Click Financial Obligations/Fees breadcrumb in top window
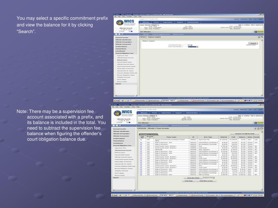 [161, 34]
